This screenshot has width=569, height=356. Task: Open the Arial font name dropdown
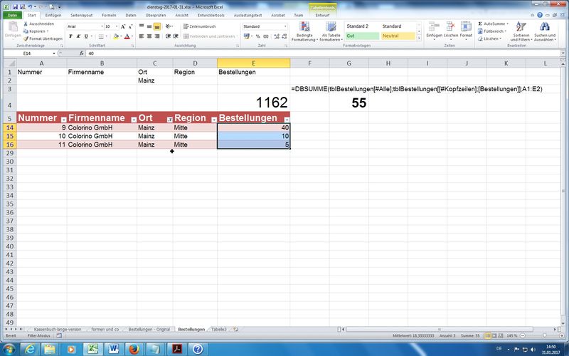pos(102,26)
